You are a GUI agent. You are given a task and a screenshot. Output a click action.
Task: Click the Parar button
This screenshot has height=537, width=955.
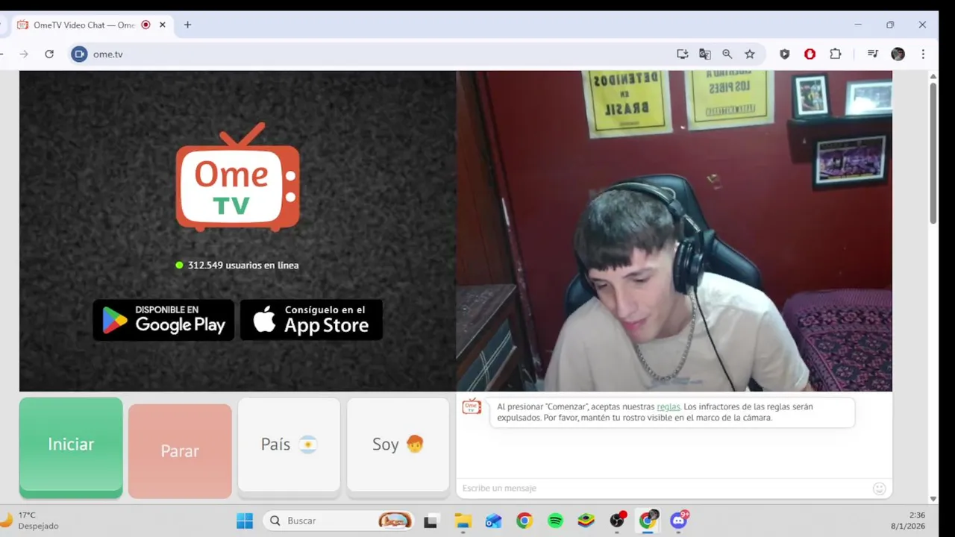[x=180, y=451]
